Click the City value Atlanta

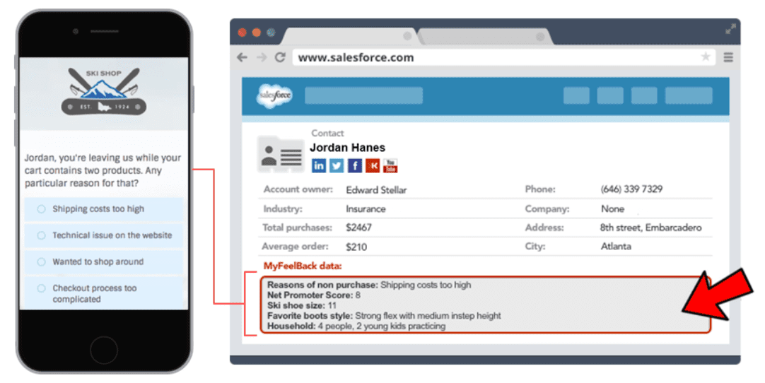[616, 247]
